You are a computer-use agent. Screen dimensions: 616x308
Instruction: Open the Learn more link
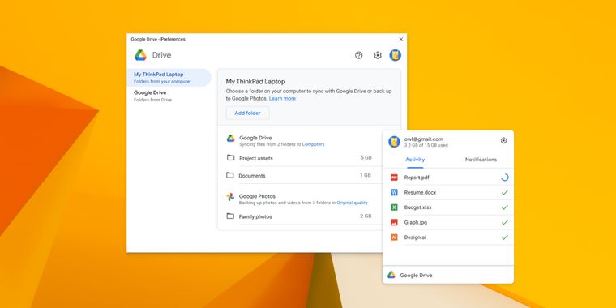coord(282,99)
